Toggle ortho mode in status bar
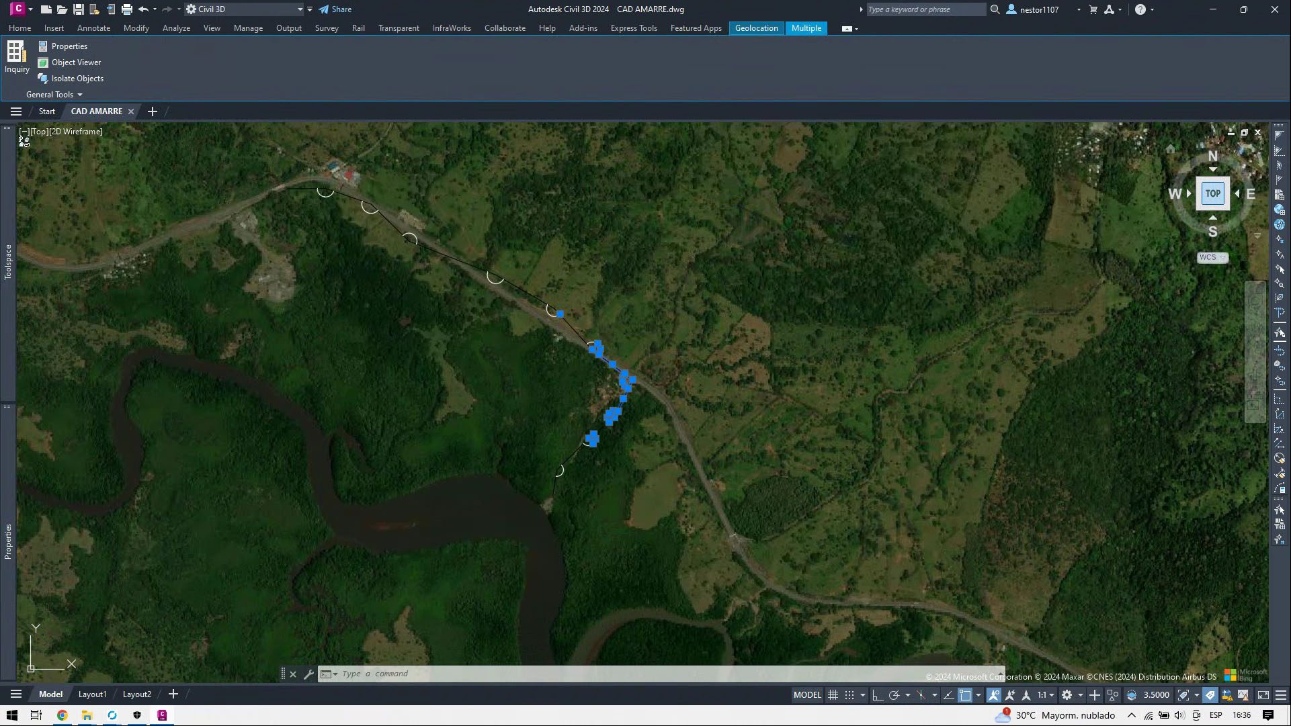Image resolution: width=1291 pixels, height=726 pixels. pyautogui.click(x=877, y=695)
